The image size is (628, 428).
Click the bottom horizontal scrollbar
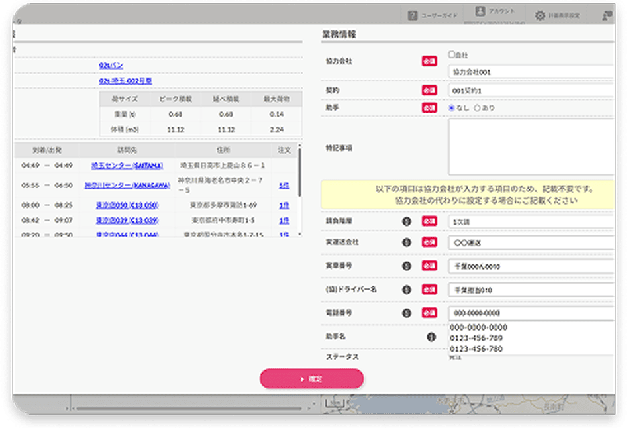(x=188, y=408)
